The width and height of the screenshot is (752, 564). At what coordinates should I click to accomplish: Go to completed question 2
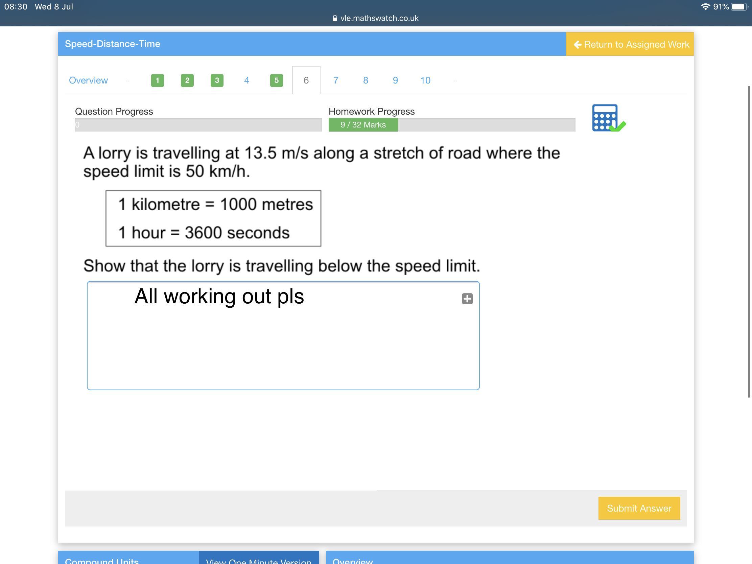pyautogui.click(x=187, y=80)
